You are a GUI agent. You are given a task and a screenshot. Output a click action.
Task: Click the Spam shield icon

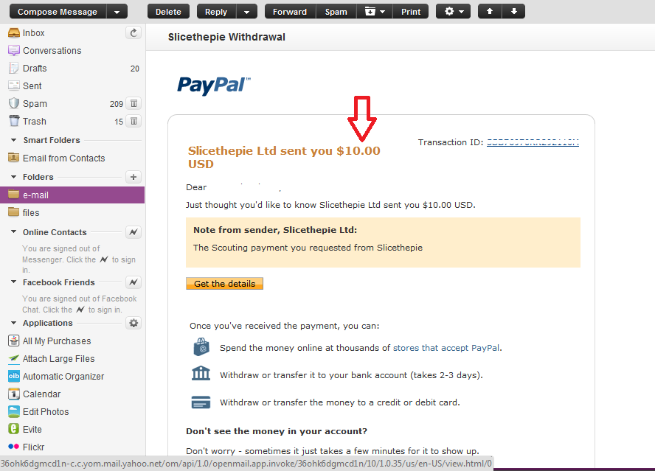[14, 103]
